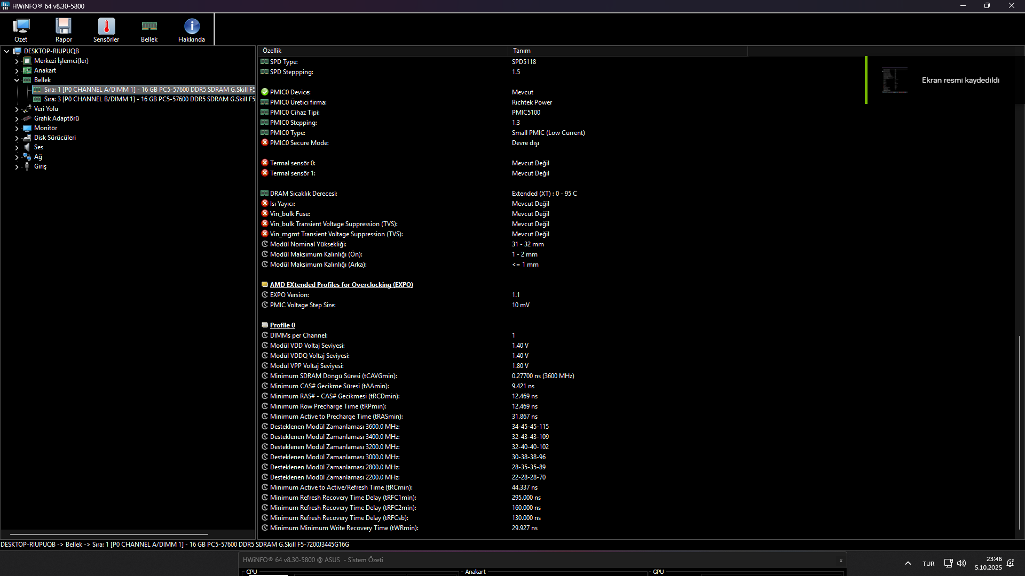
Task: Expand the Veri Yolu node
Action: (x=17, y=109)
